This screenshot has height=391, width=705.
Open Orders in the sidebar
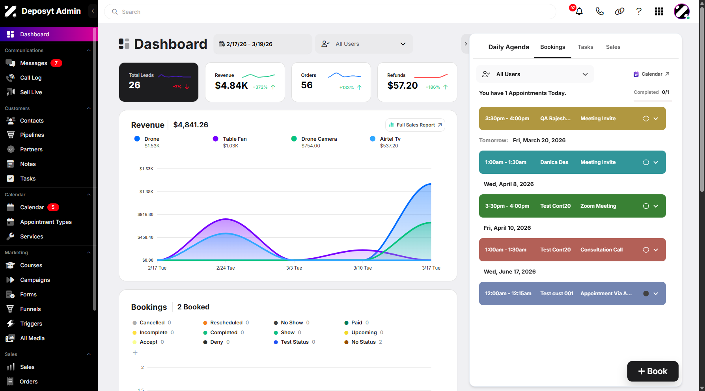click(x=28, y=382)
